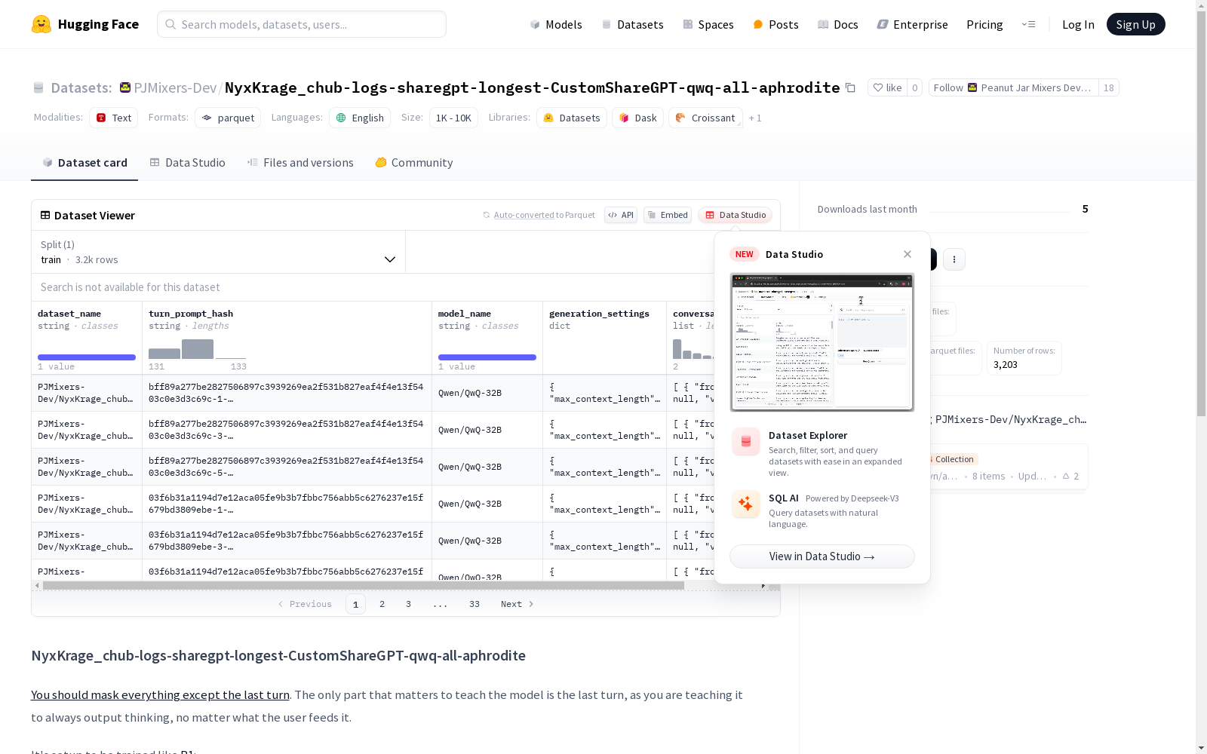The image size is (1207, 754).
Task: Follow Peanut Jar Mixers Dev organization
Action: [1013, 87]
